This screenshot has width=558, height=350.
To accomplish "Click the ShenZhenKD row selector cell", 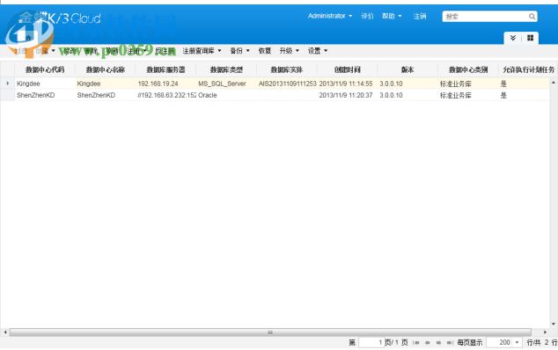I will tap(7, 95).
